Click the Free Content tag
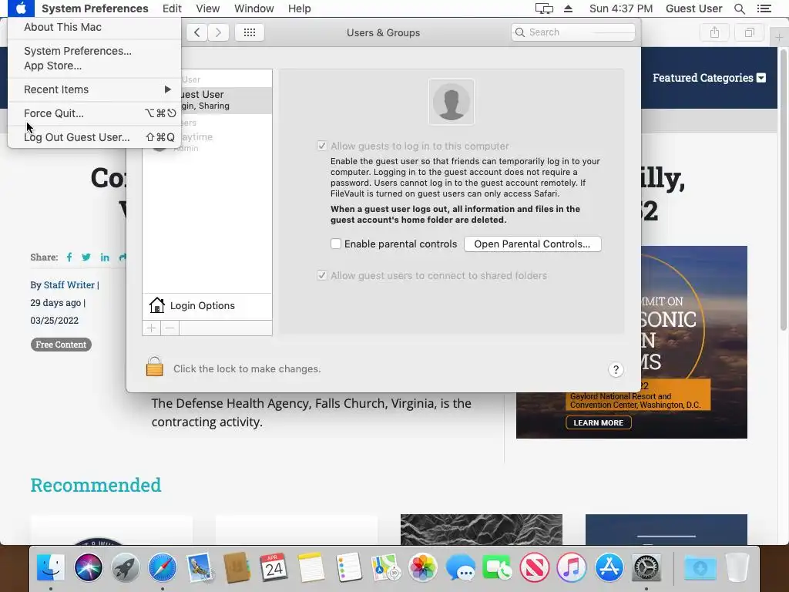This screenshot has height=592, width=789. 61,345
